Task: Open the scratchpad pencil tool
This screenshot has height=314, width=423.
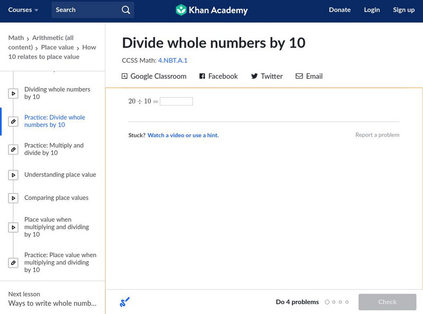Action: 125,302
